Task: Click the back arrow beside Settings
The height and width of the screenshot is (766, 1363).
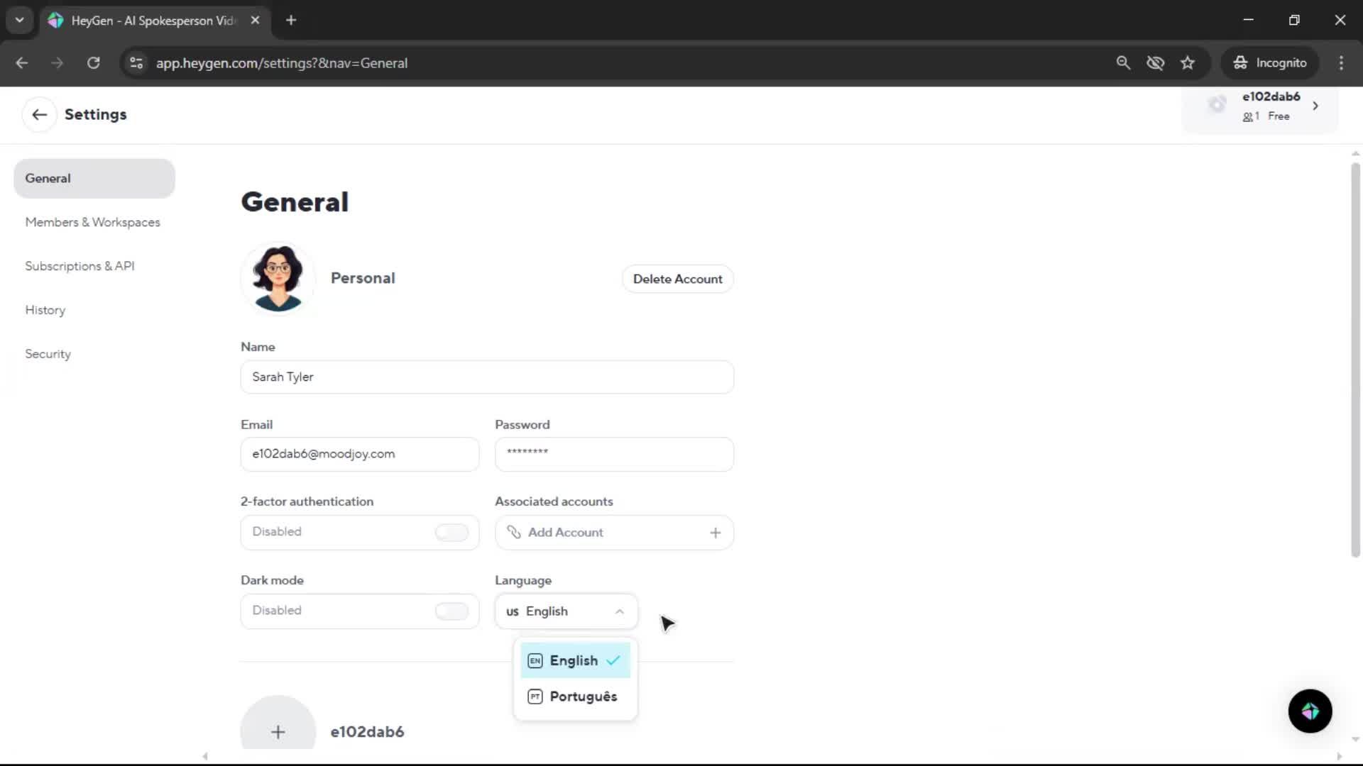Action: tap(39, 115)
